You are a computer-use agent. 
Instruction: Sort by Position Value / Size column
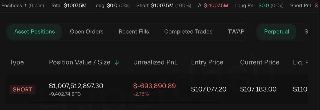[79, 62]
